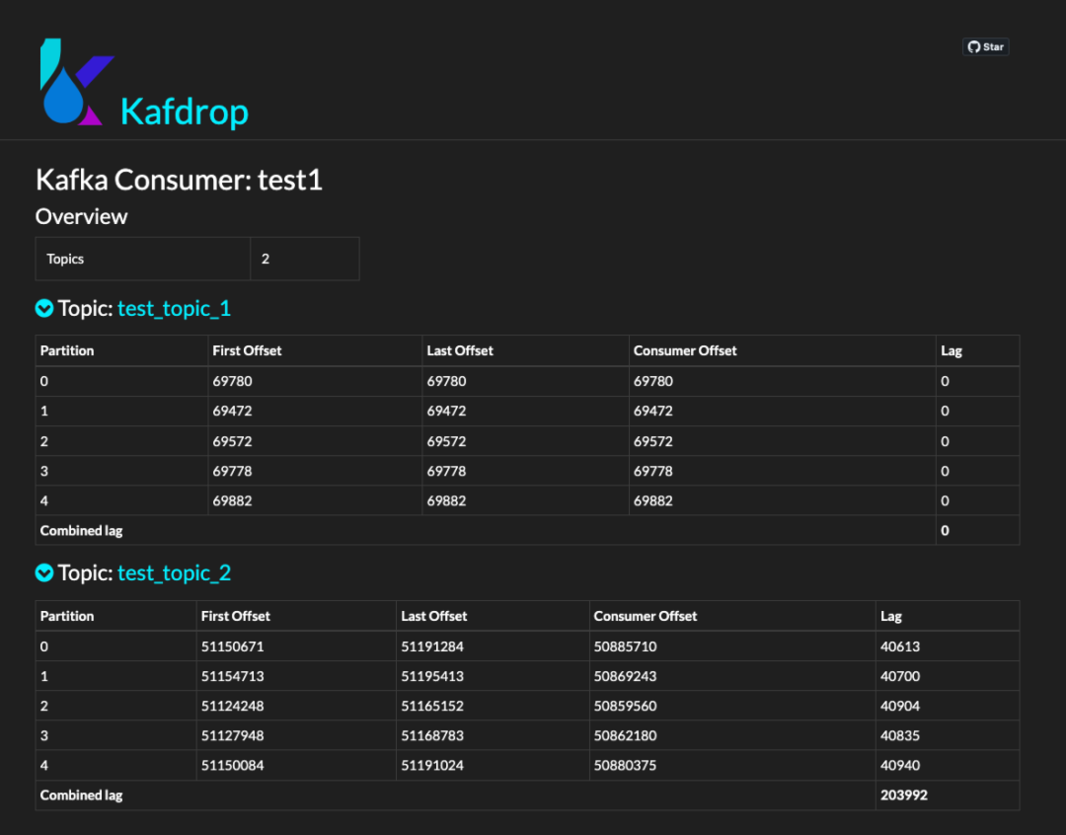Select consumer offset 50859560
This screenshot has height=835, width=1066.
tap(626, 706)
